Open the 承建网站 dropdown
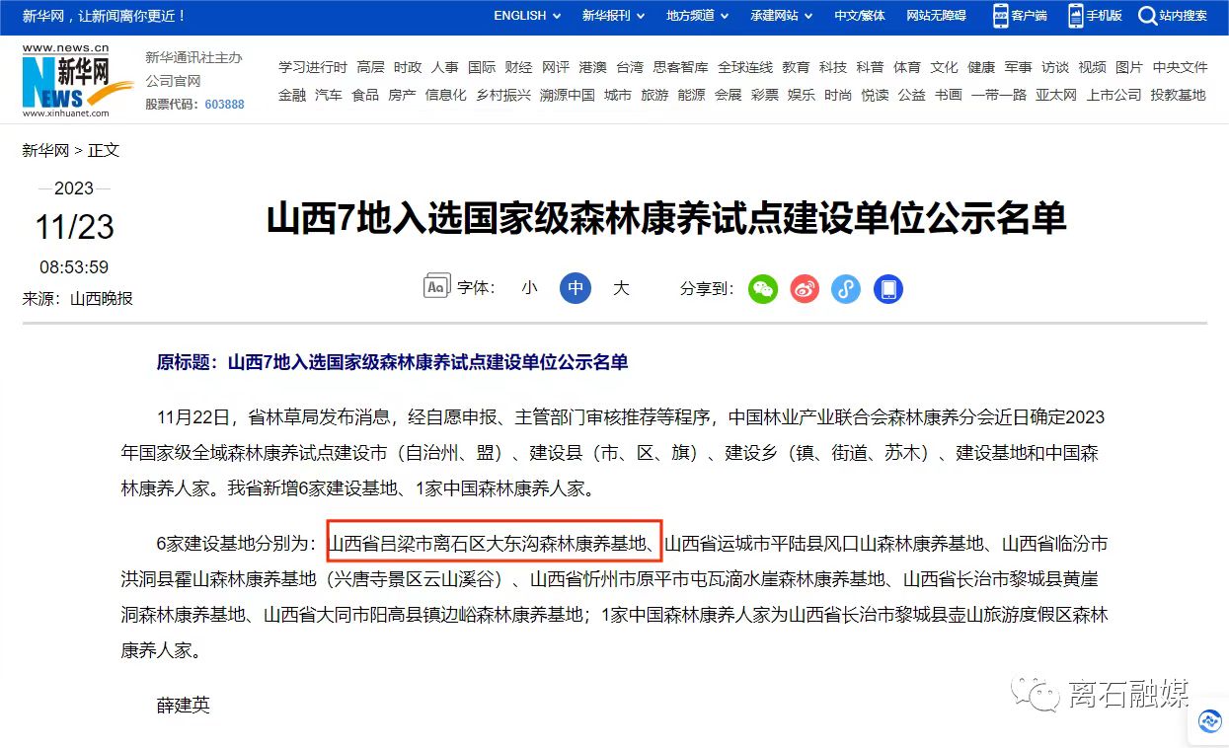The height and width of the screenshot is (748, 1229). click(x=782, y=16)
